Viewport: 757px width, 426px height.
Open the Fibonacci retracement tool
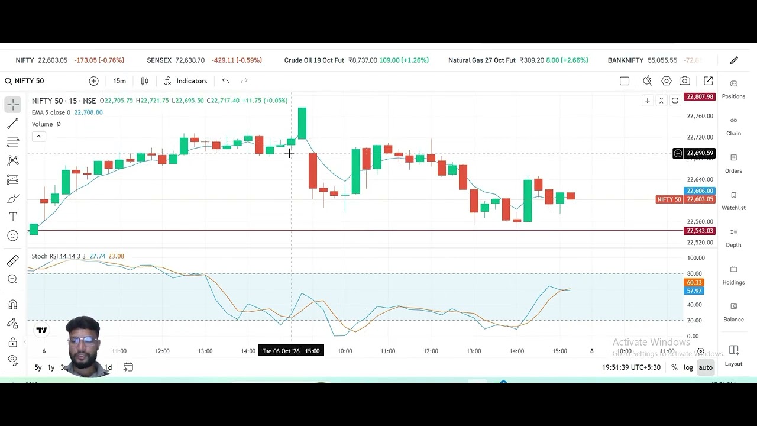(x=13, y=142)
